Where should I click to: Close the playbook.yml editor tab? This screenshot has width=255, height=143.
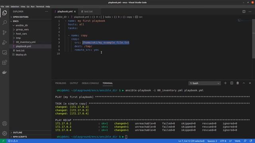pyautogui.click(x=75, y=12)
